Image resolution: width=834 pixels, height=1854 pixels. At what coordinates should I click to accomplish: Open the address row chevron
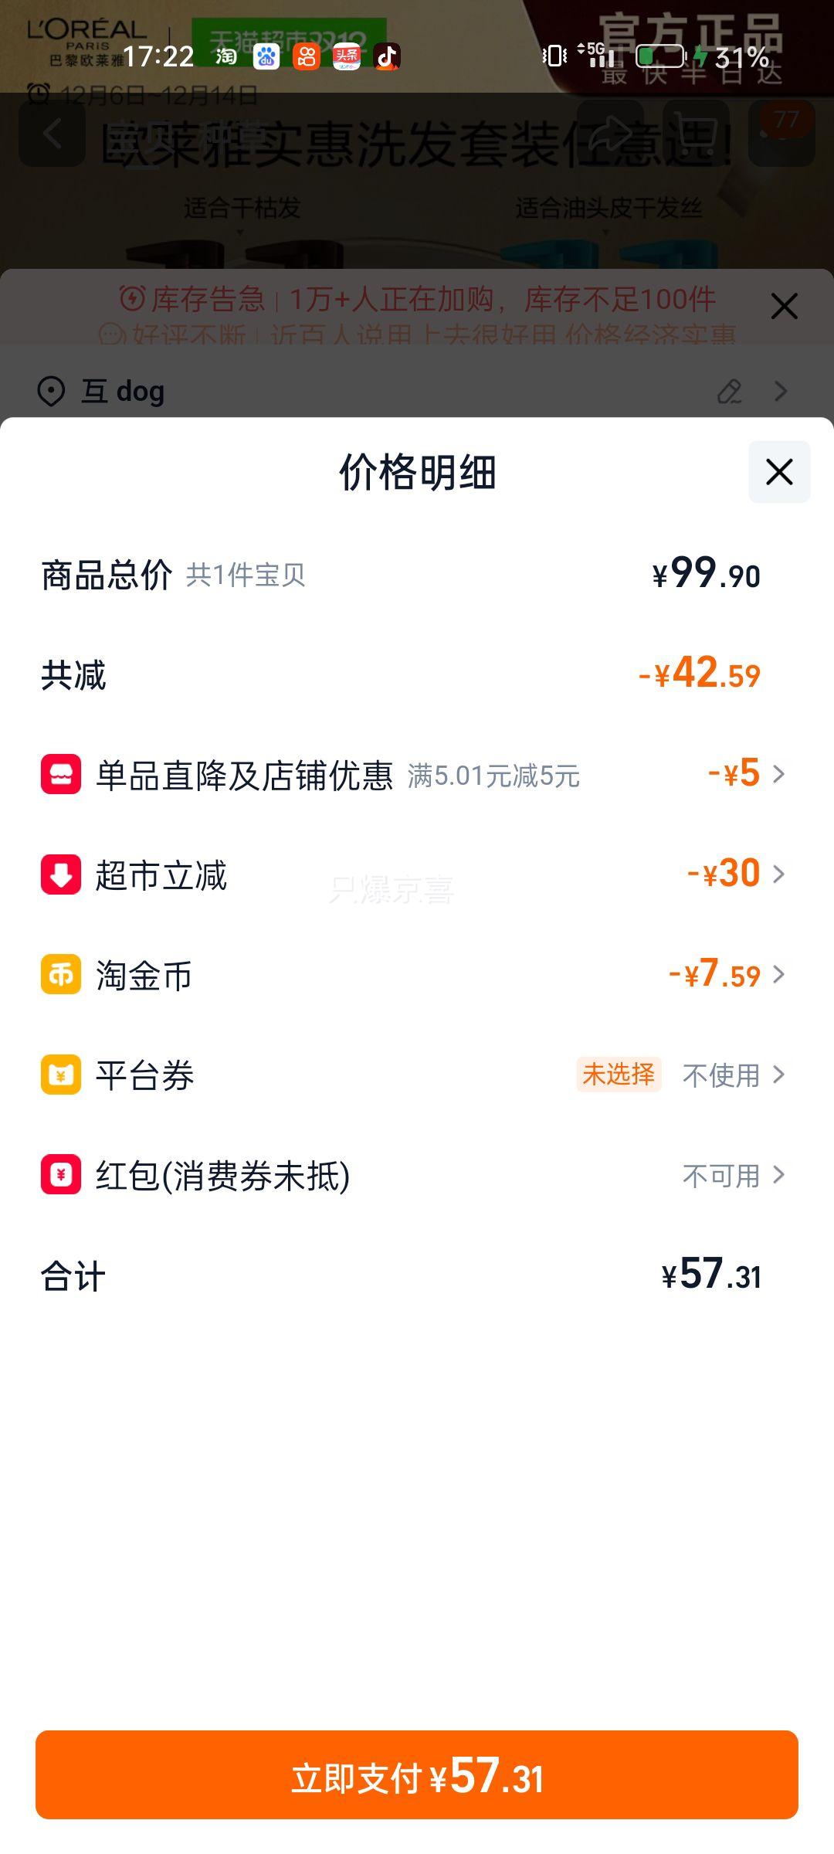tap(781, 392)
